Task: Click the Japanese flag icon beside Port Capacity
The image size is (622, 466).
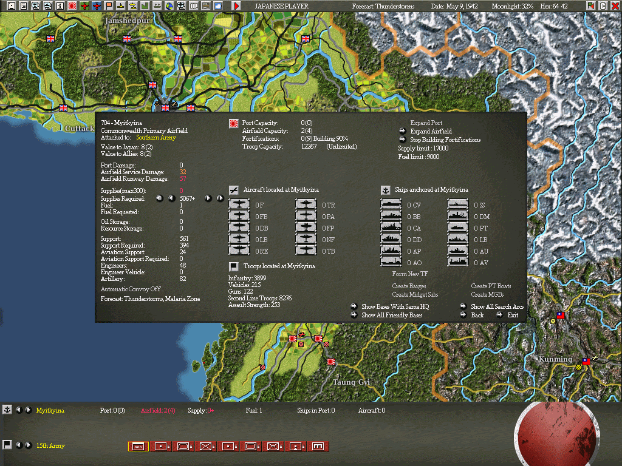Action: (234, 123)
